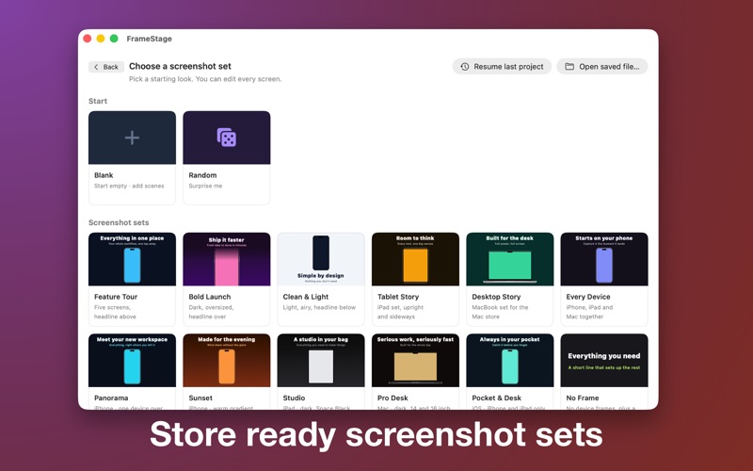Screen dimensions: 753x471
Task: Click the back chevron arrow icon
Action: point(96,67)
